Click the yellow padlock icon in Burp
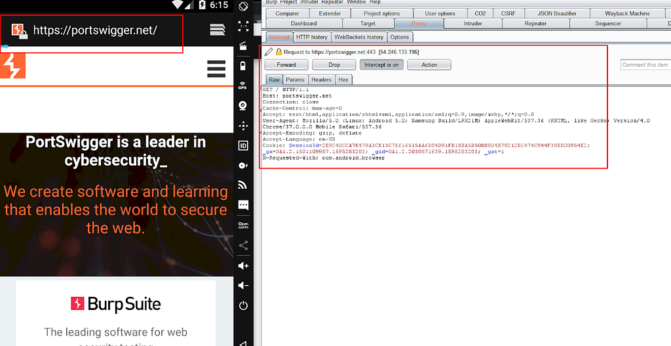 [278, 52]
